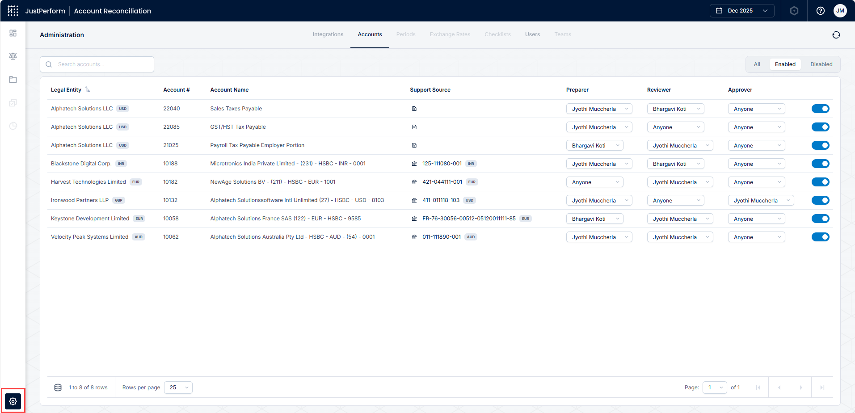
Task: Open the Reviewer dropdown for account 10188
Action: [676, 164]
